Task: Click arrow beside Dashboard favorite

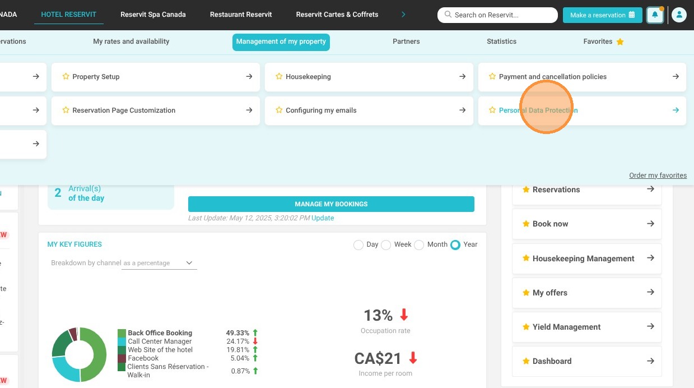Action: 650,361
